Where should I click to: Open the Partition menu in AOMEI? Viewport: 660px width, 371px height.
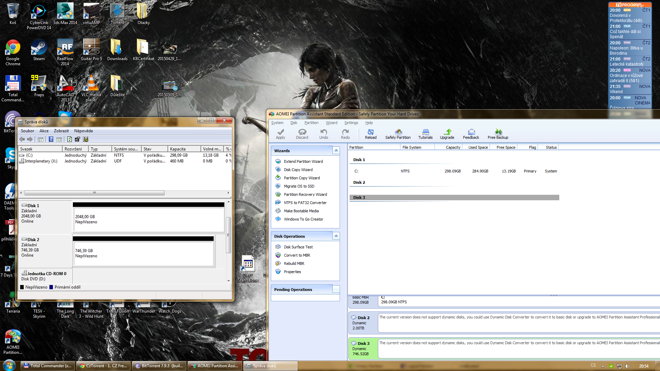[311, 123]
